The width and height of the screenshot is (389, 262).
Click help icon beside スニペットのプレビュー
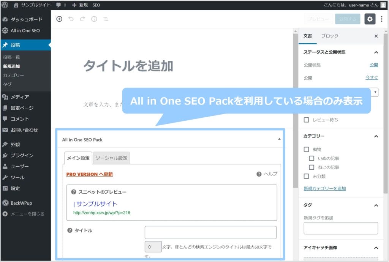tap(74, 192)
